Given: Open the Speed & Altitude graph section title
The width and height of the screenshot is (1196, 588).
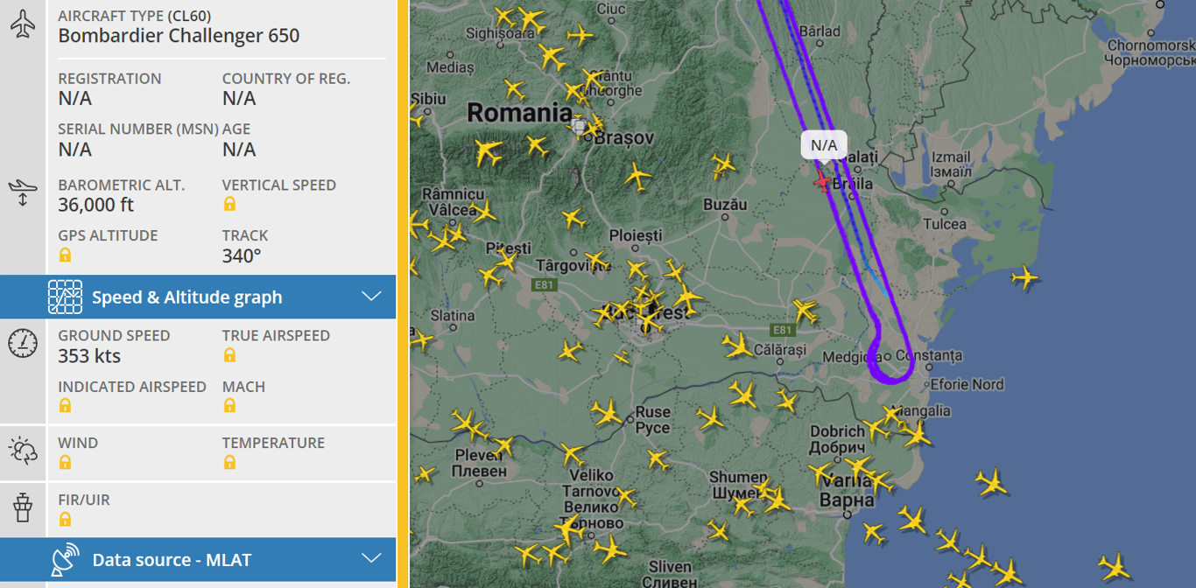Looking at the screenshot, I should pyautogui.click(x=186, y=297).
